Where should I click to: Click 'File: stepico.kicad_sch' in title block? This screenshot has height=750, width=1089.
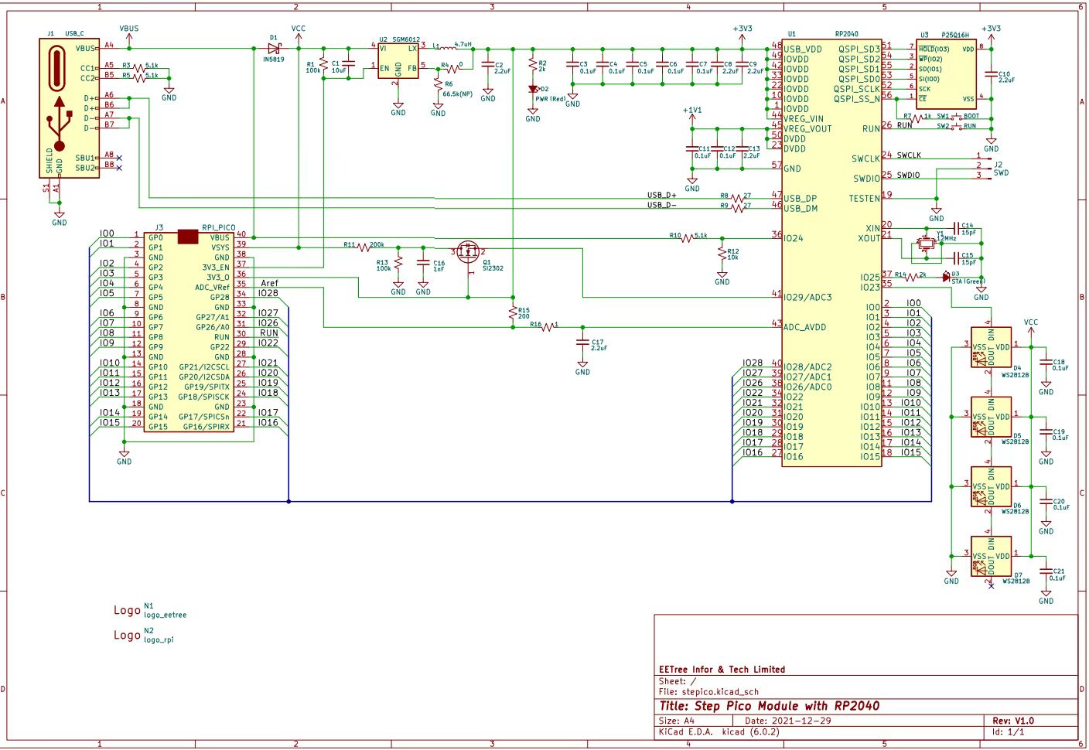(708, 692)
